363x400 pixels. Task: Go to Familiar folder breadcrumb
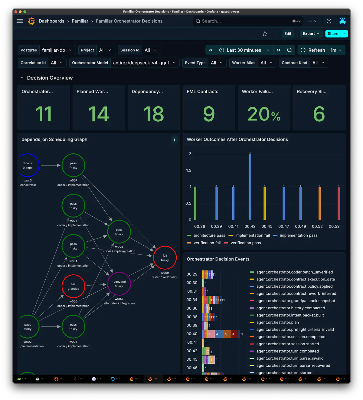(x=80, y=21)
